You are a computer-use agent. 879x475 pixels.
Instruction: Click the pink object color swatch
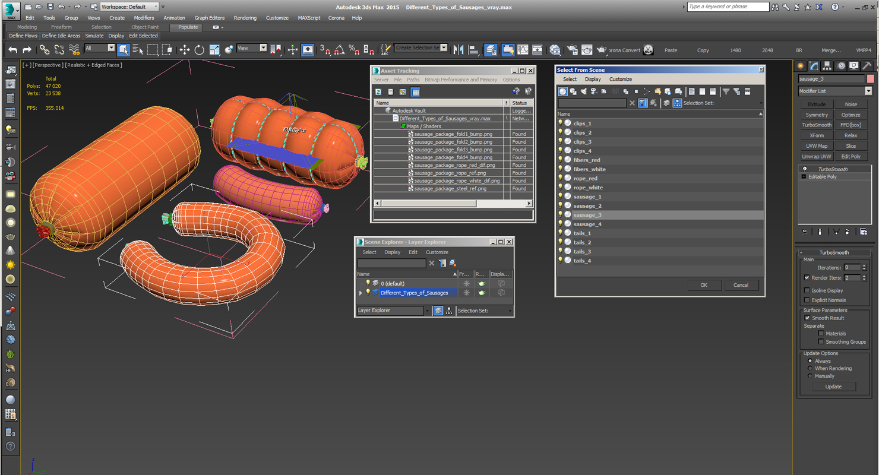[x=870, y=79]
